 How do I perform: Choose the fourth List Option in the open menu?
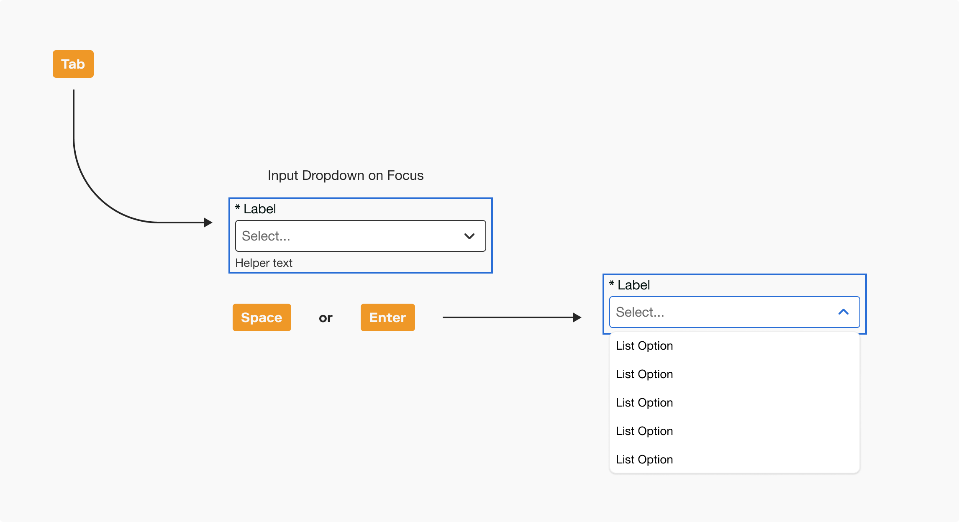tap(735, 431)
